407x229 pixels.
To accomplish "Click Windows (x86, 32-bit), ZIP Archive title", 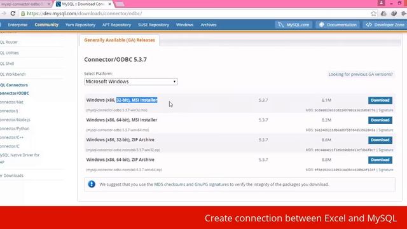I will pos(120,140).
